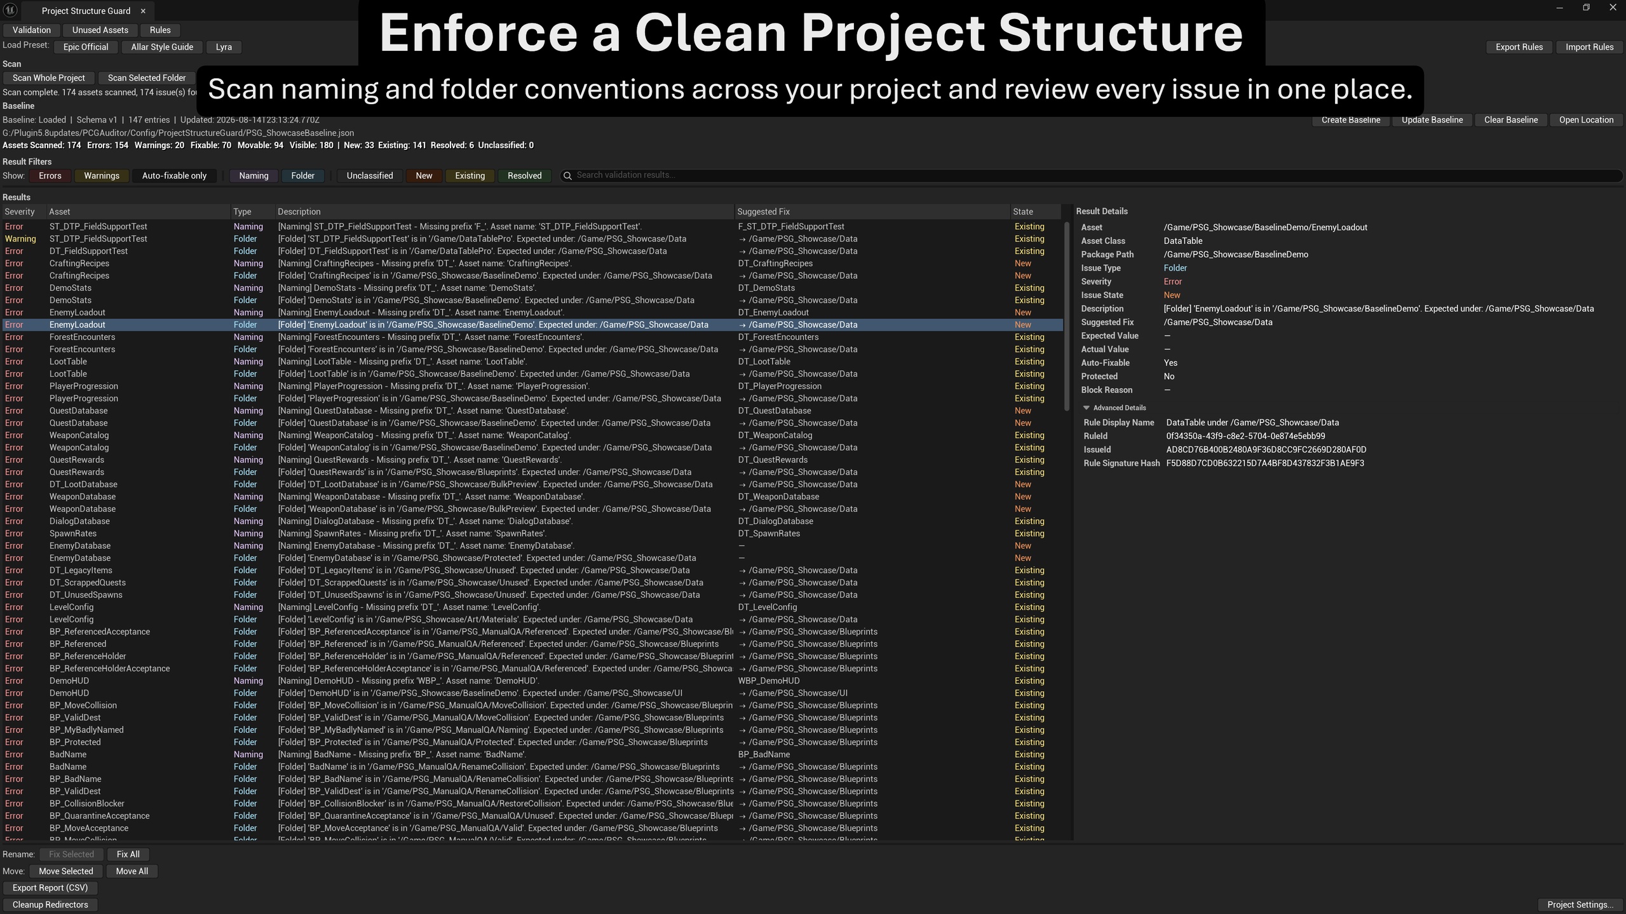This screenshot has height=914, width=1626.
Task: Click Scan Selected Folder
Action: tap(147, 78)
